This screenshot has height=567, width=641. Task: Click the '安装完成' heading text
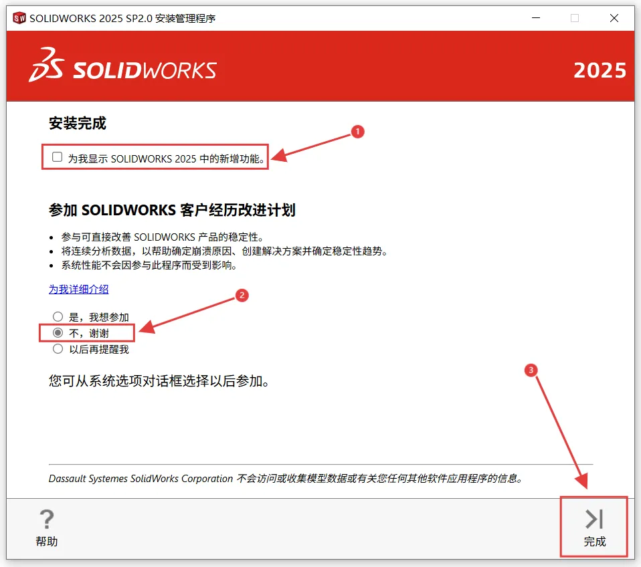click(77, 123)
